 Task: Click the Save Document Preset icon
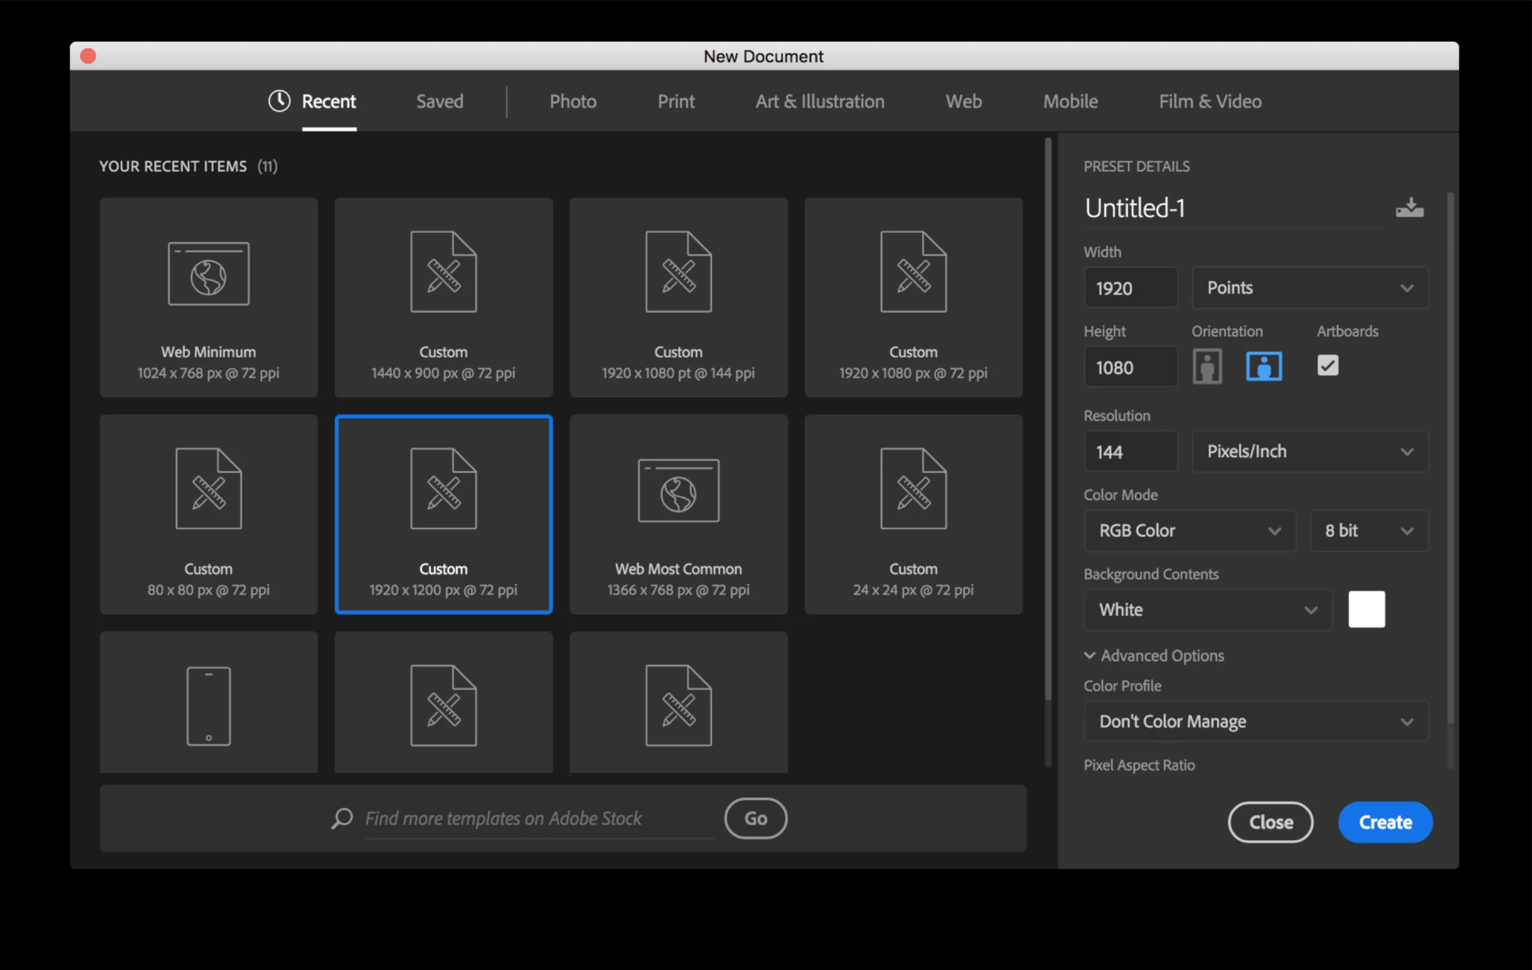tap(1409, 208)
